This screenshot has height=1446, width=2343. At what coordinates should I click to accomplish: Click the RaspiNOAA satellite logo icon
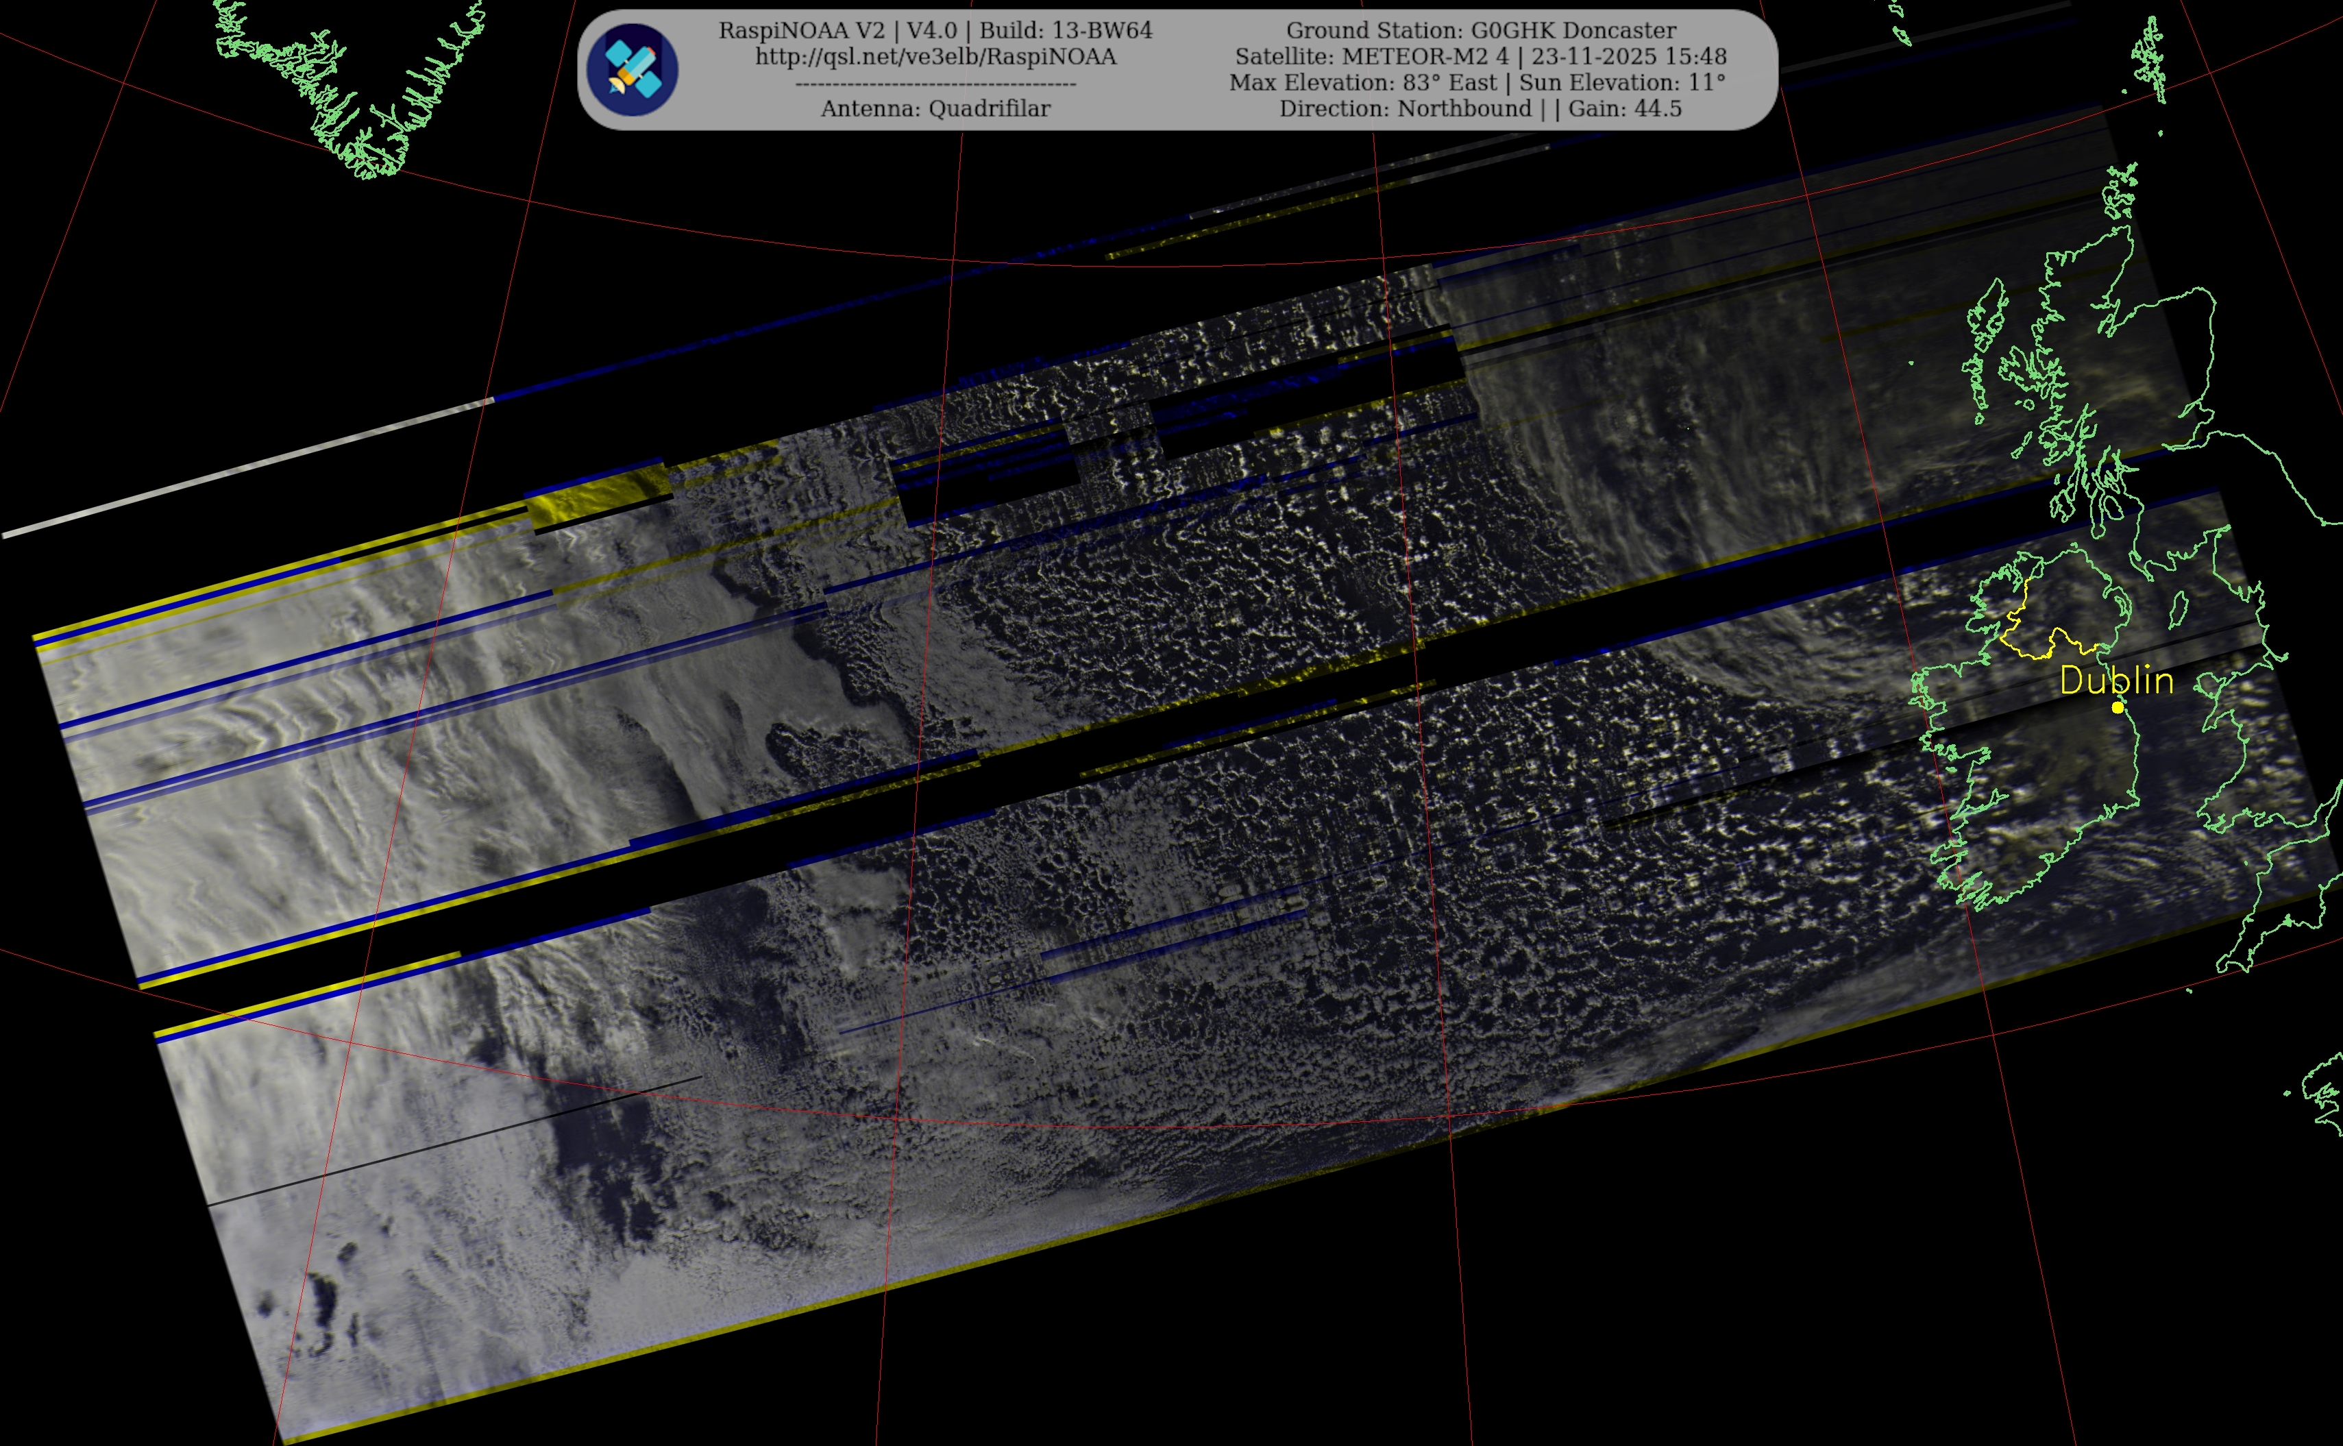click(632, 70)
